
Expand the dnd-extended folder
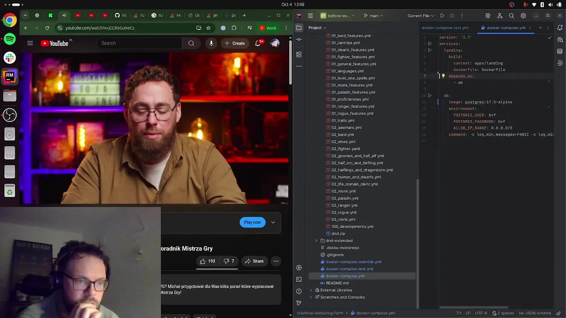click(316, 241)
